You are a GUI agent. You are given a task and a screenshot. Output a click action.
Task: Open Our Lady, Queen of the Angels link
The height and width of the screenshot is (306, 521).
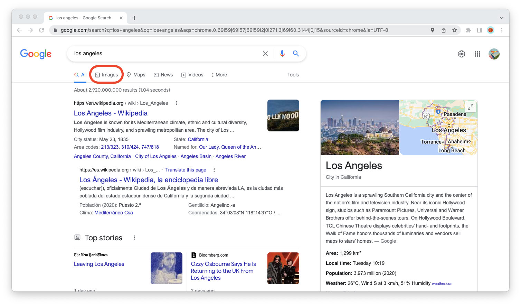(x=230, y=147)
